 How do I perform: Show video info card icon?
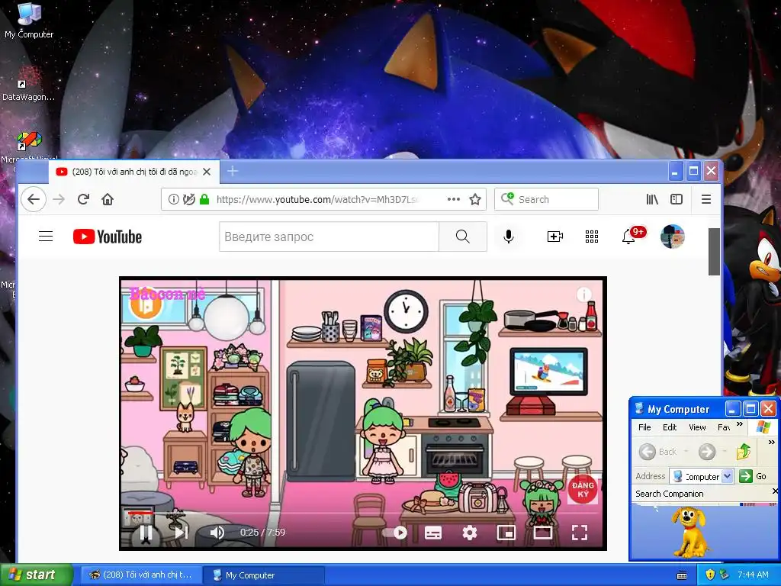click(x=583, y=295)
